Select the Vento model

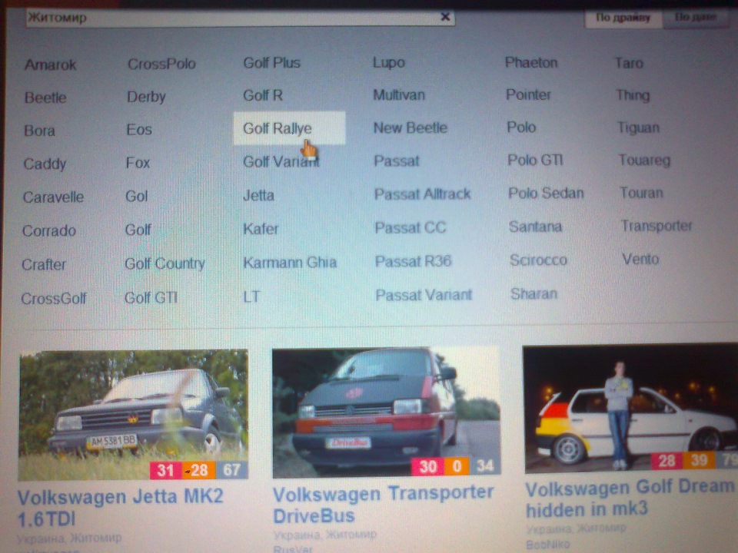[x=640, y=259]
